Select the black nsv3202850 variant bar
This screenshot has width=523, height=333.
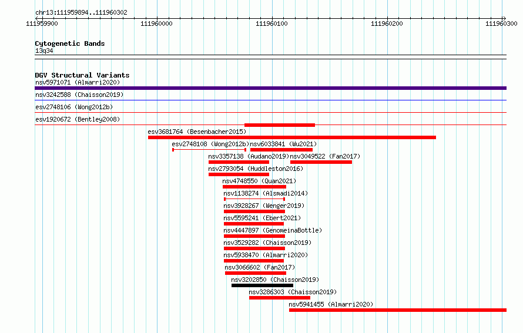(262, 285)
